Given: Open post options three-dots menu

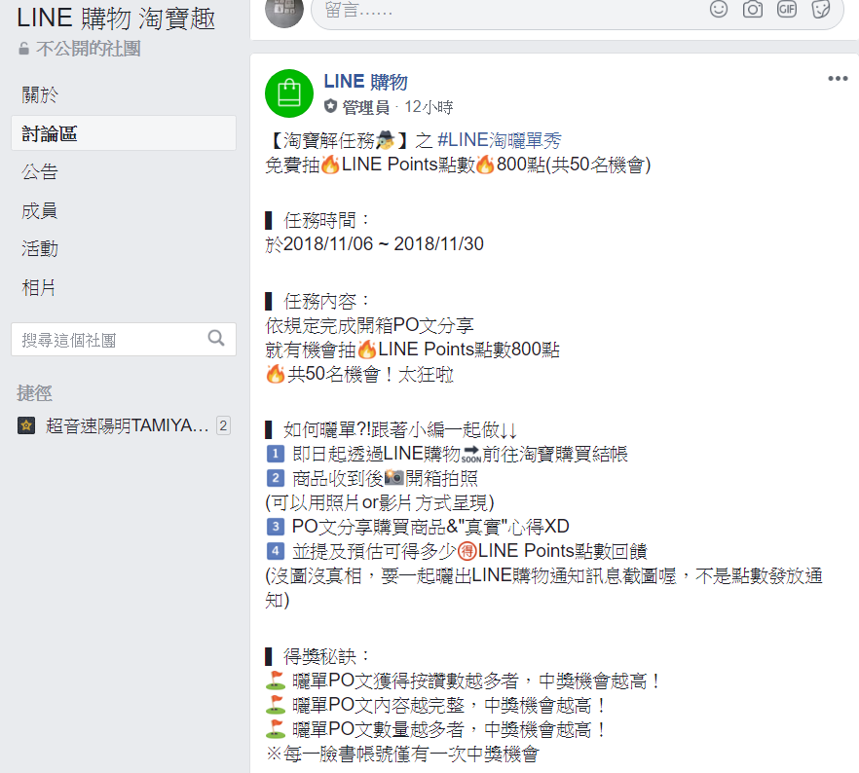Looking at the screenshot, I should click(838, 79).
